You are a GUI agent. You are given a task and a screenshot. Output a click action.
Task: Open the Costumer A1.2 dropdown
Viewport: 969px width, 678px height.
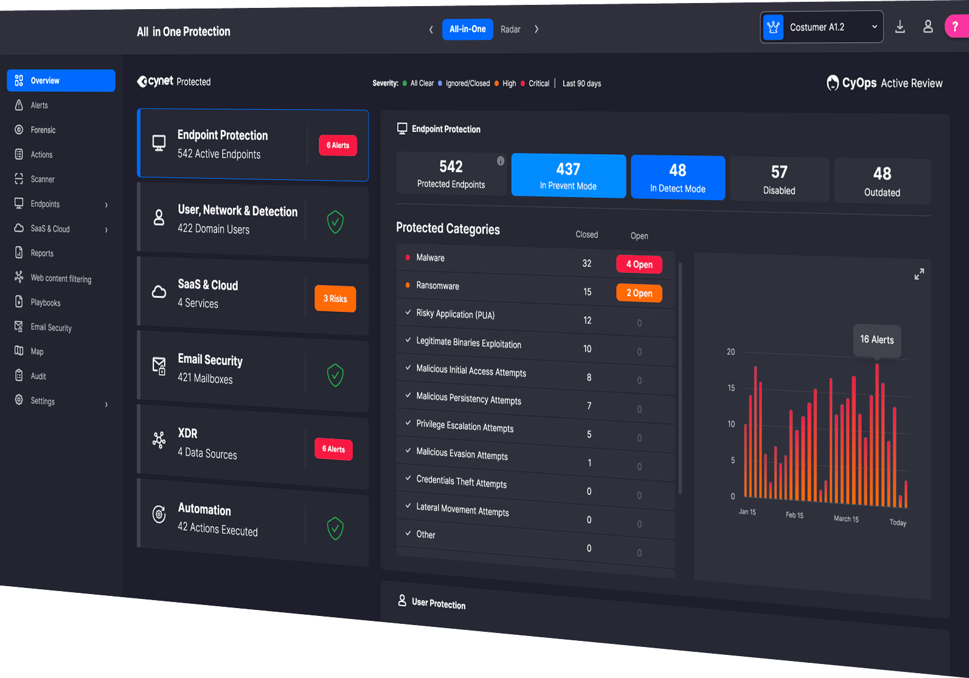(821, 27)
